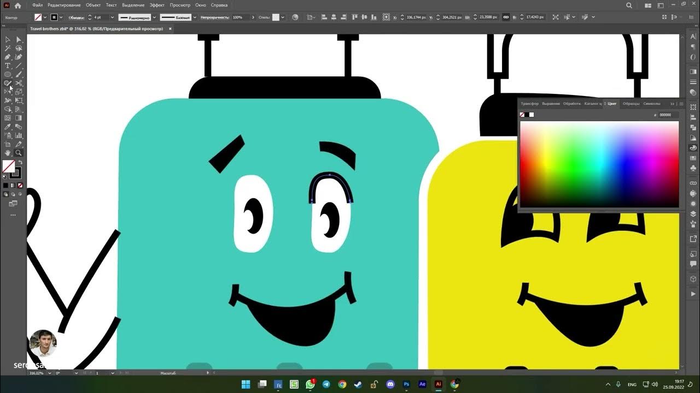700x393 pixels.
Task: Click the reference point grid
Action: [387, 17]
